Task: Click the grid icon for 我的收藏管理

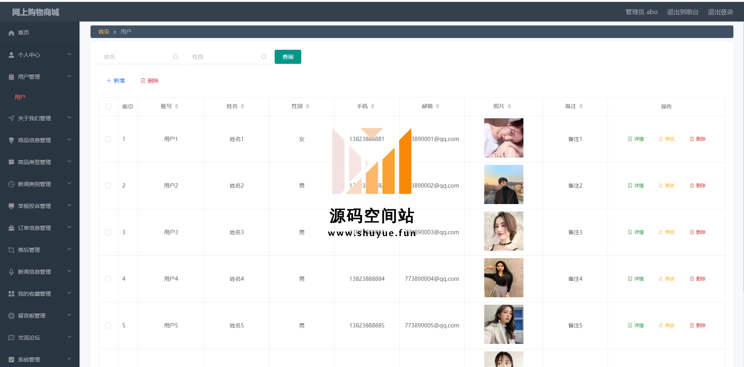Action: (x=11, y=294)
